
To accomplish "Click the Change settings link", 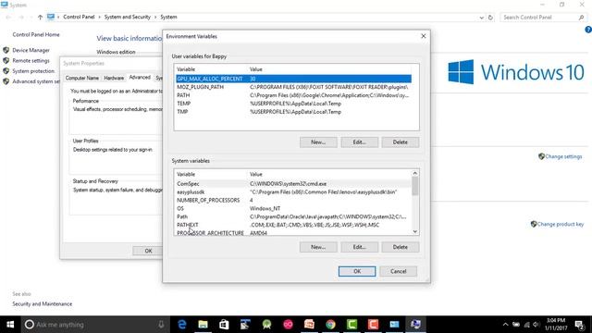I will pyautogui.click(x=563, y=156).
